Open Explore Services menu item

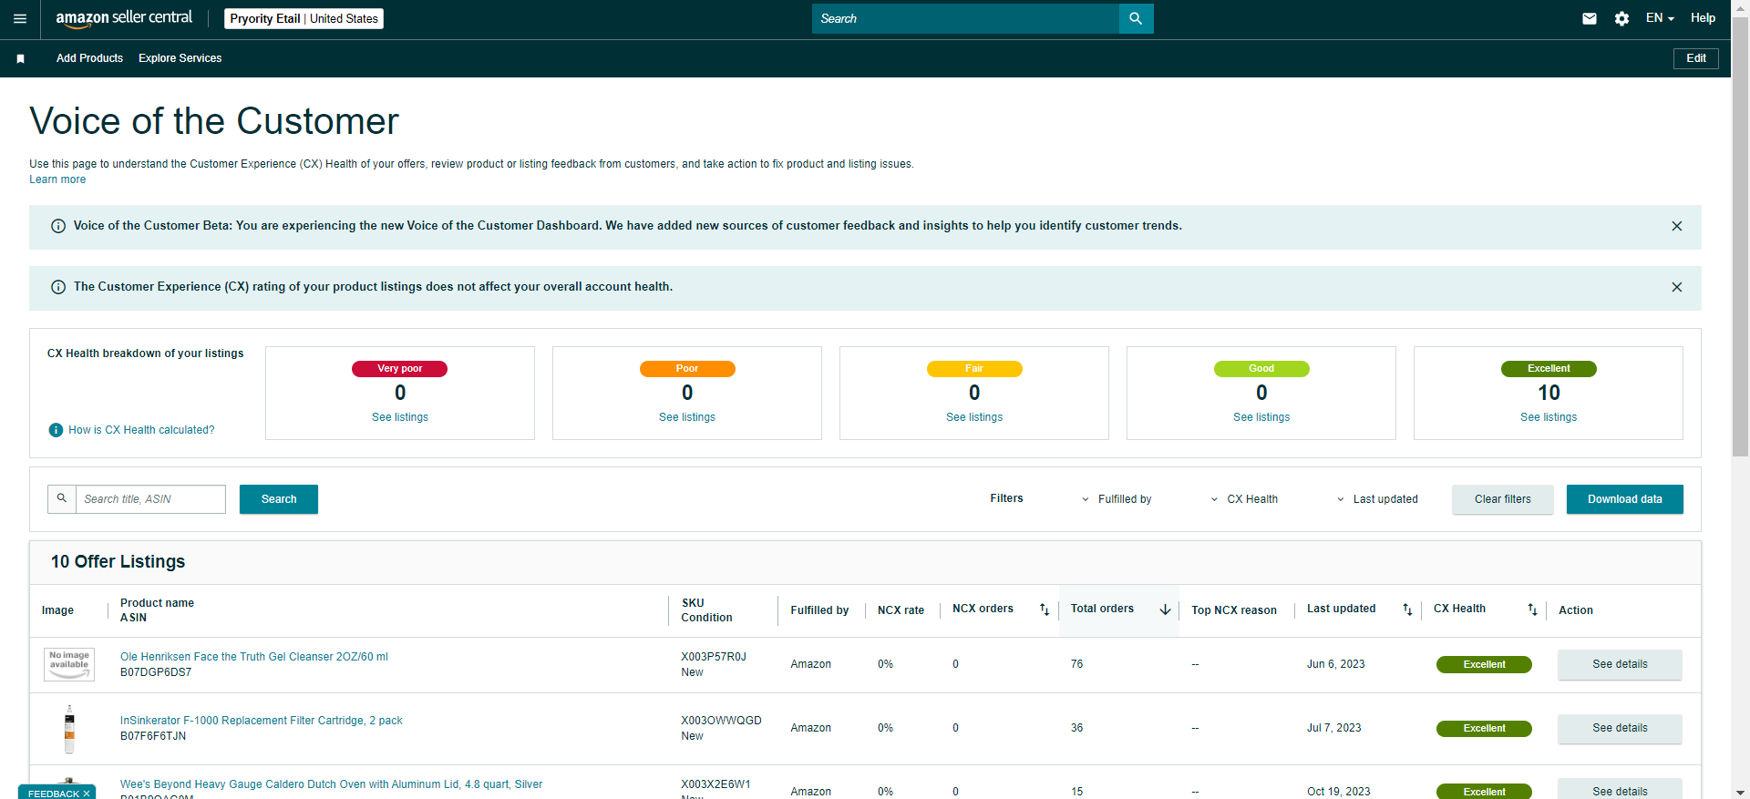point(180,58)
